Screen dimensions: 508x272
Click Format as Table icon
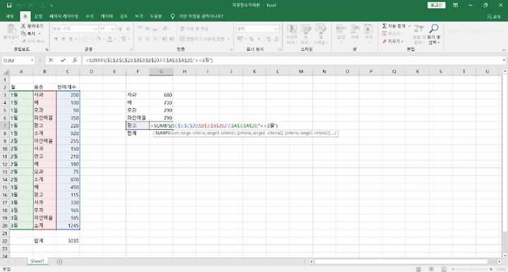click(306, 29)
